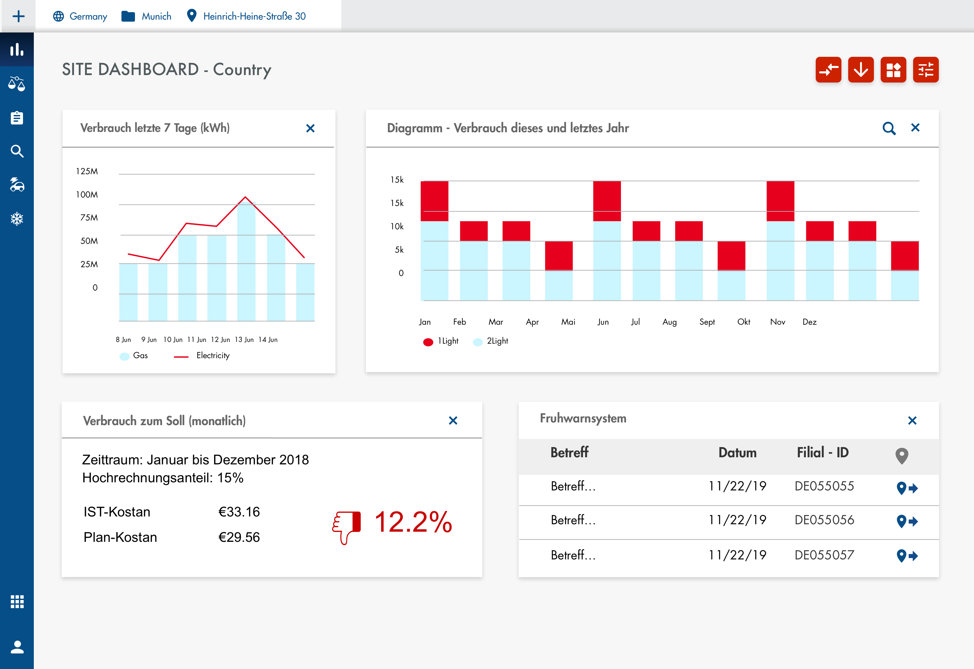The width and height of the screenshot is (974, 669).
Task: Select the DE055056 cell
Action: click(x=824, y=520)
